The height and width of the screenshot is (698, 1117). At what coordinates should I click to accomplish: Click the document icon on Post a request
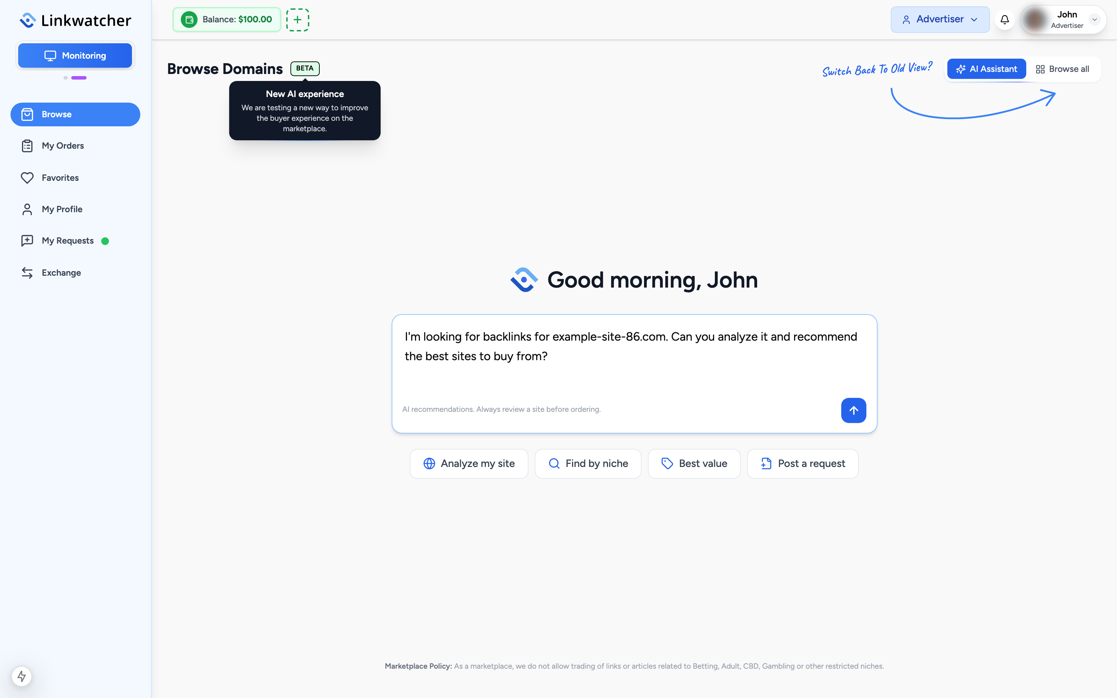tap(766, 463)
